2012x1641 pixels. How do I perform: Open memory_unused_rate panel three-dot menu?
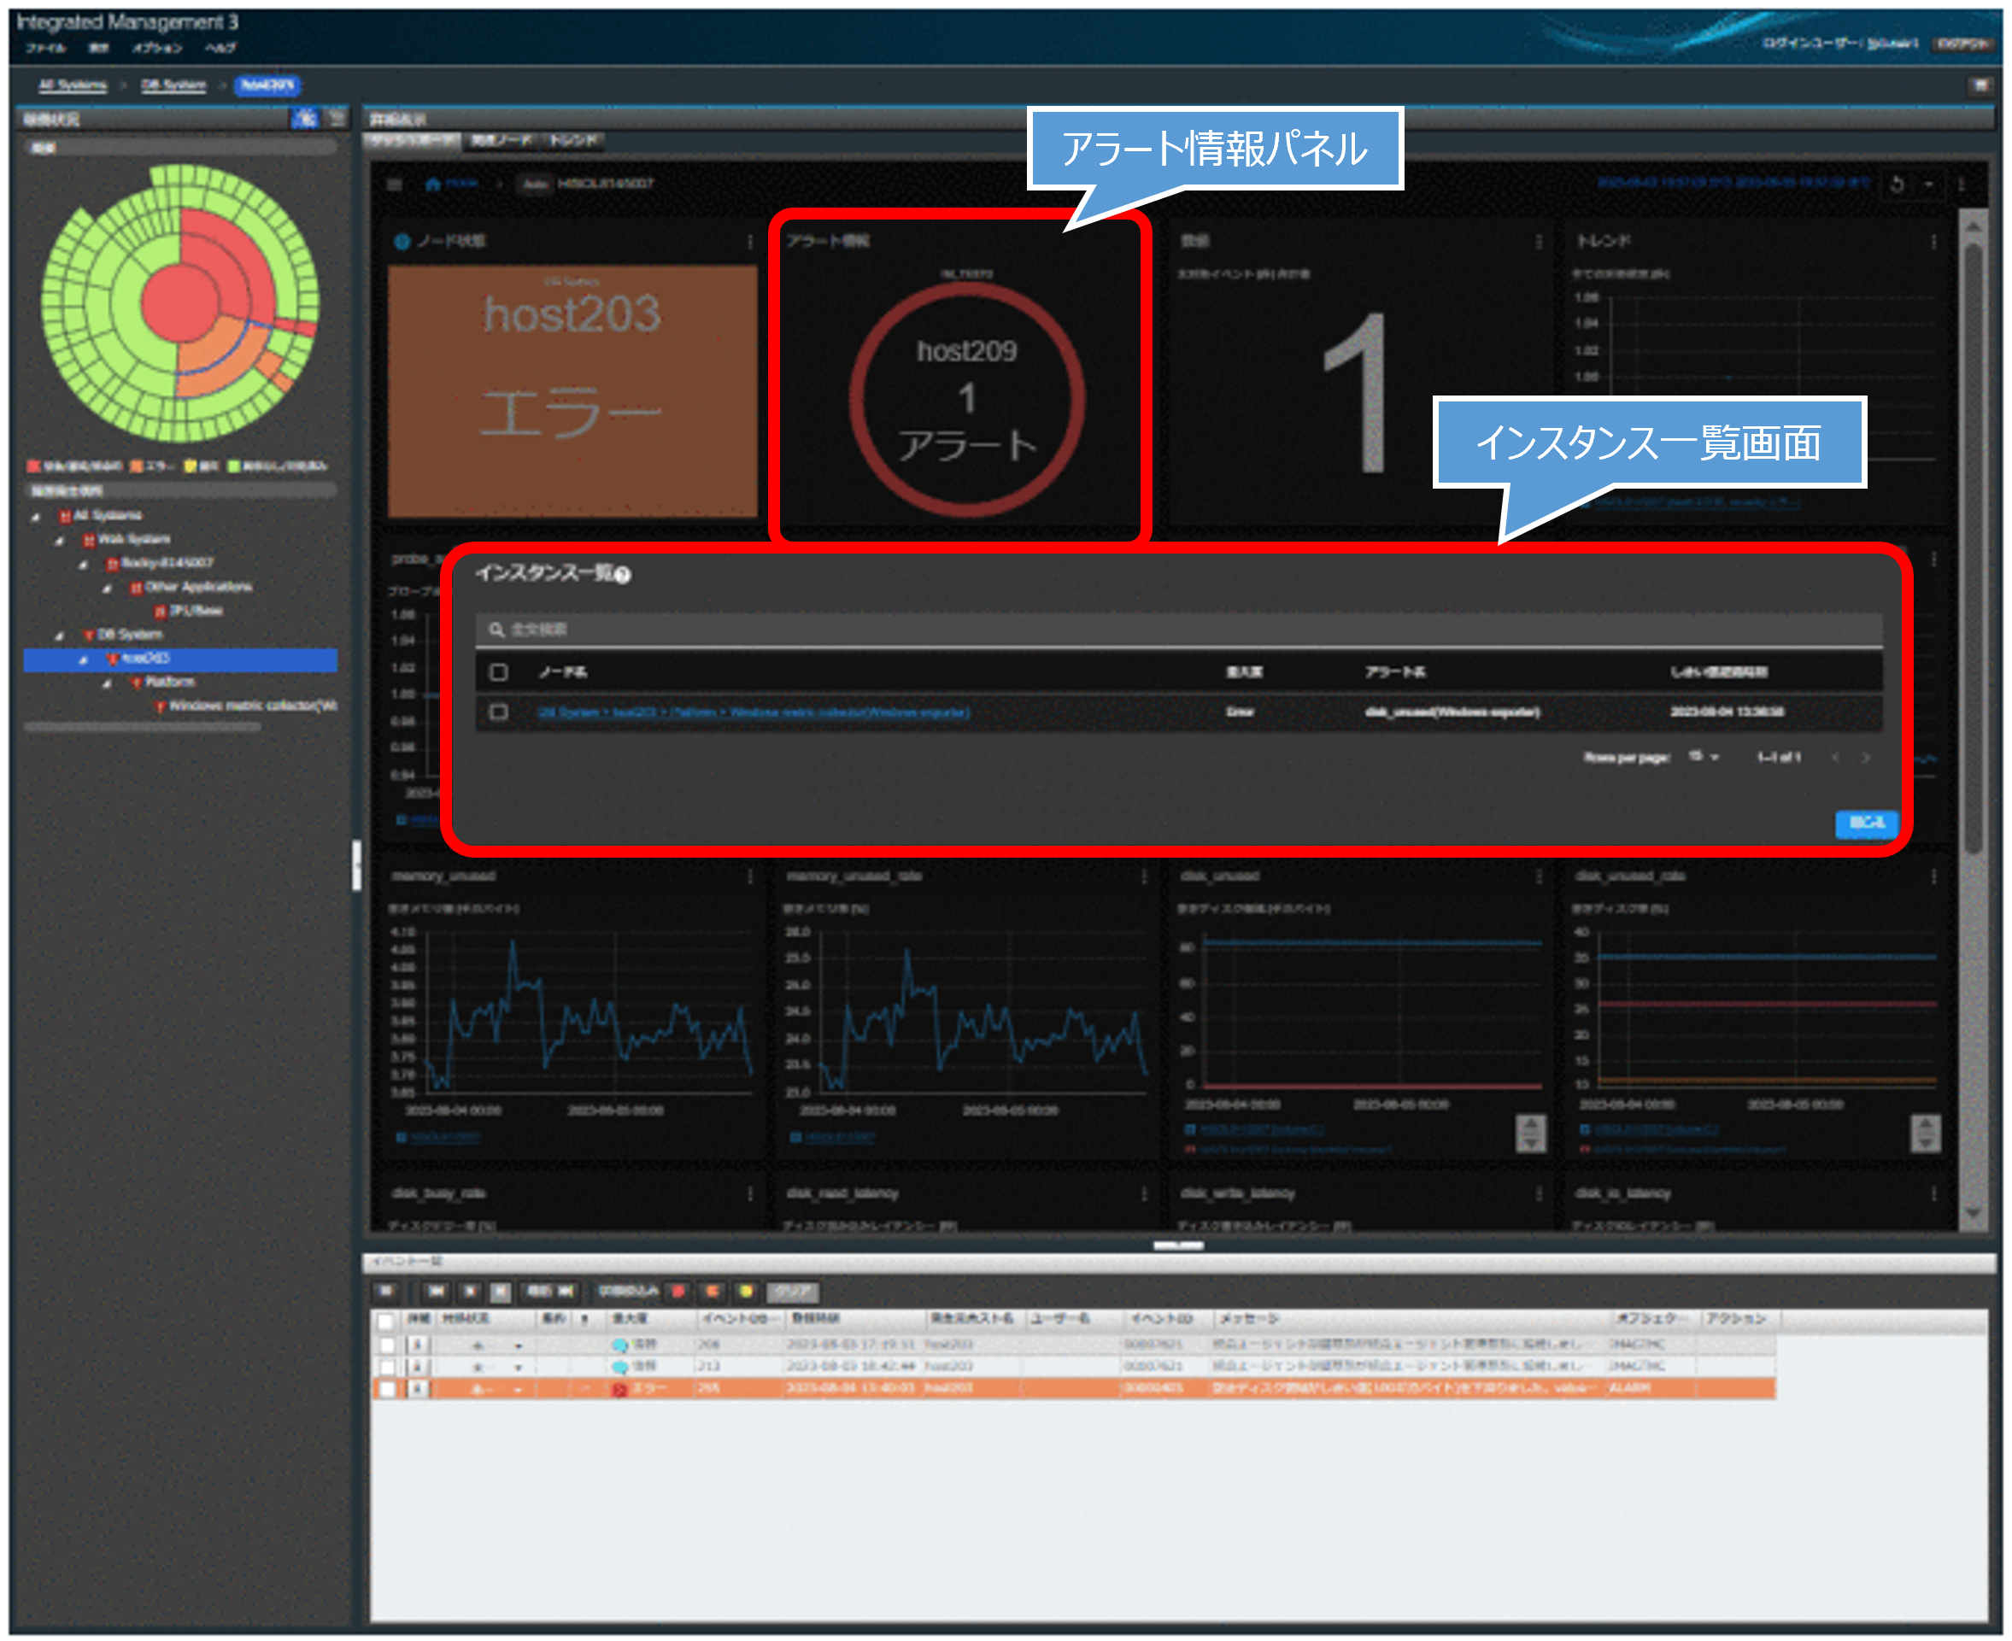1145,877
